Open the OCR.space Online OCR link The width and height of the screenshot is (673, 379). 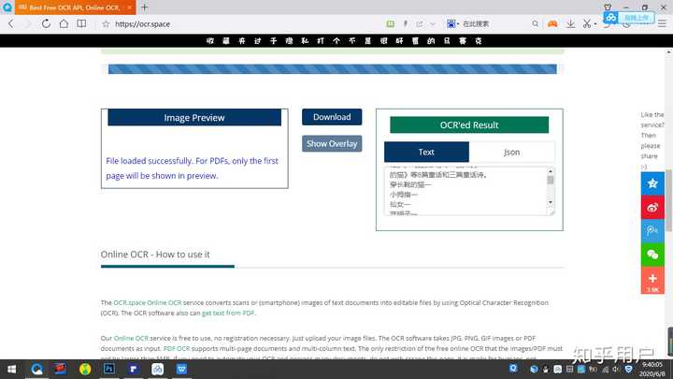pyautogui.click(x=148, y=302)
